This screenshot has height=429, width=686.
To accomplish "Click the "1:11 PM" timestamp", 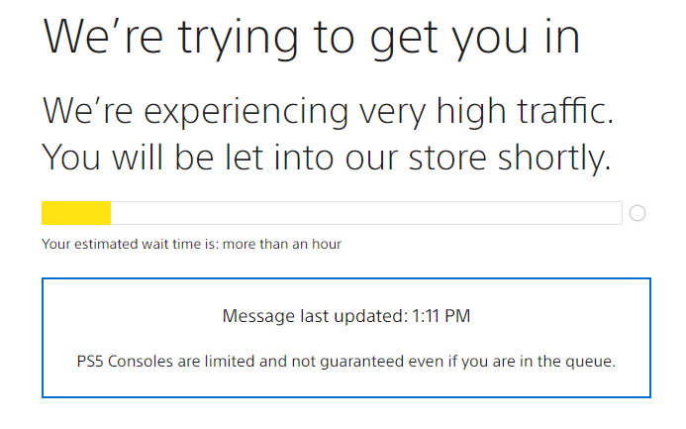I will [441, 316].
